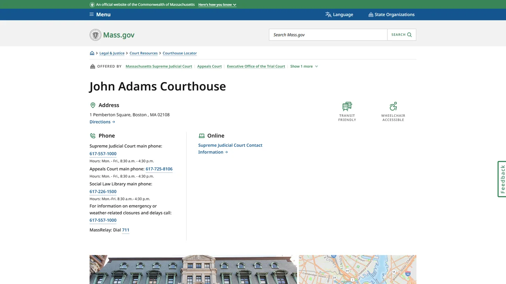Expand "Show 1 more" organizations
This screenshot has height=284, width=506.
(304, 66)
